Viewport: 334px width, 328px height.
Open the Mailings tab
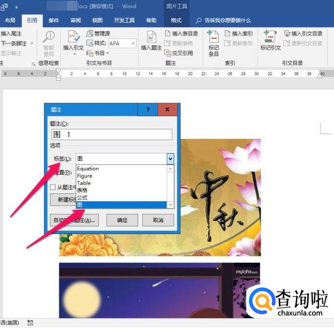(x=54, y=21)
